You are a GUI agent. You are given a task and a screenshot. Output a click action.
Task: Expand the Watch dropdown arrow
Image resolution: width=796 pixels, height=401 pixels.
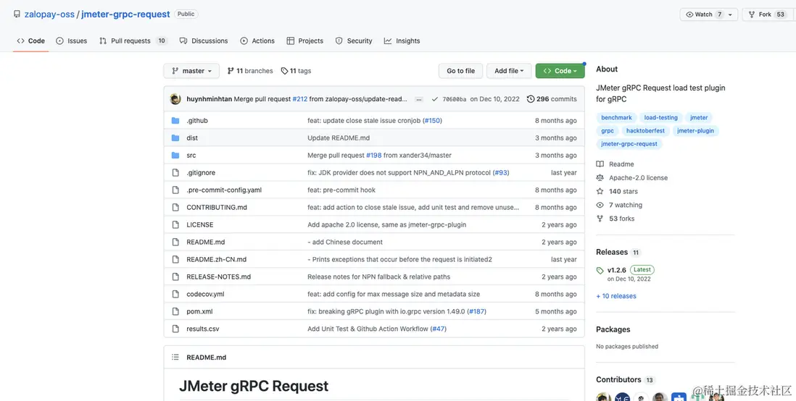tap(731, 14)
